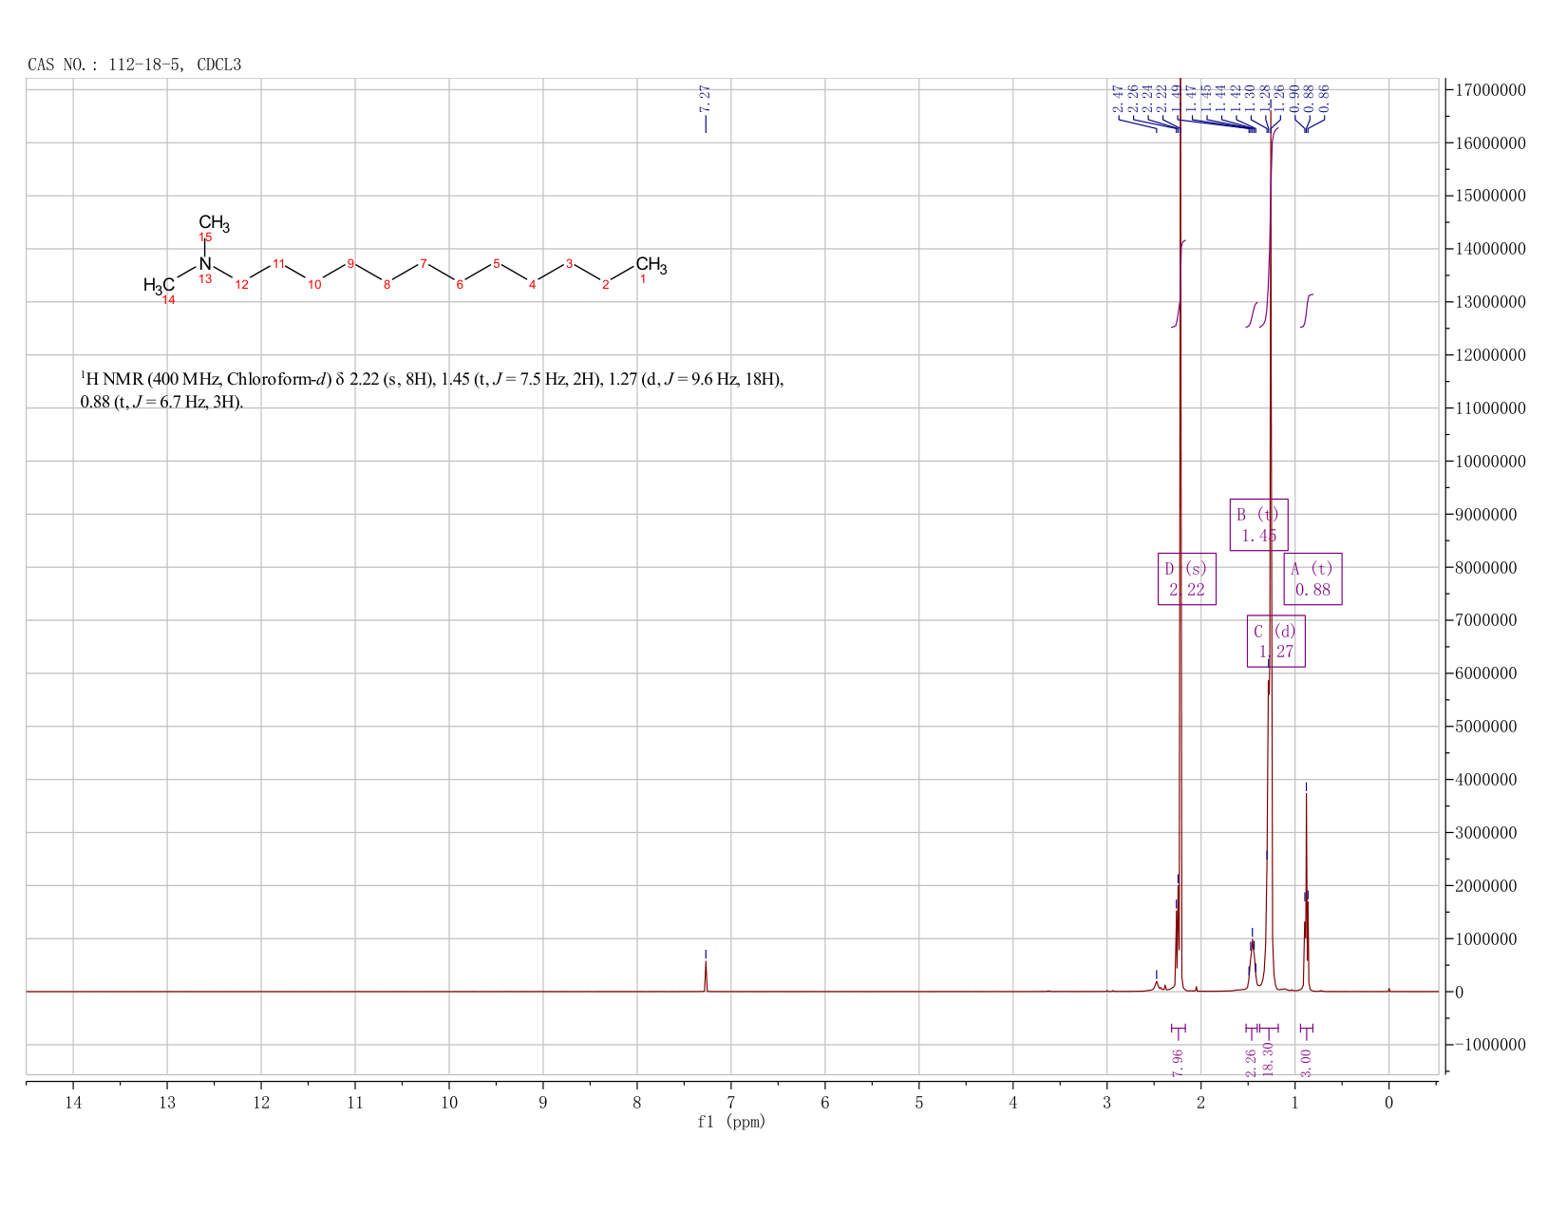This screenshot has height=1211, width=1567.
Task: Click the f1 (ppm) axis label
Action: point(731,1122)
